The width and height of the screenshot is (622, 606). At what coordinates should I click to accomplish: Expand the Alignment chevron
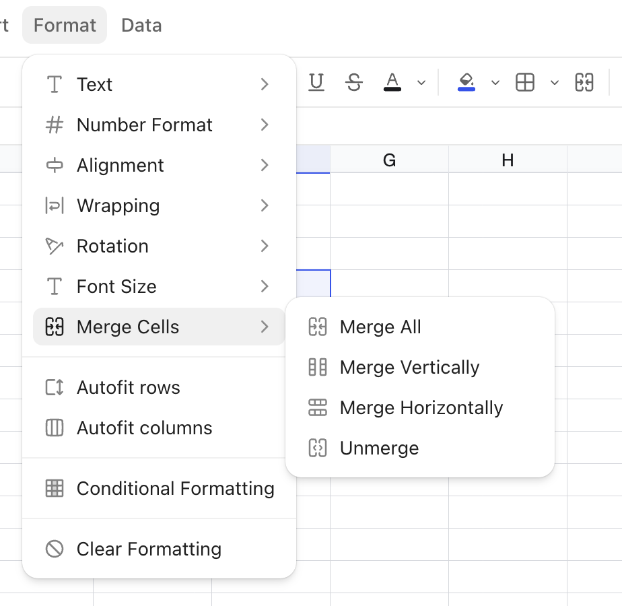point(265,165)
